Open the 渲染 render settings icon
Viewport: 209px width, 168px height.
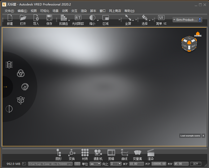click(150, 155)
